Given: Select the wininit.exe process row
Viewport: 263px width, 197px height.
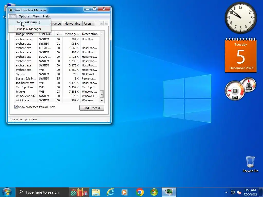Looking at the screenshot, I should [x=57, y=100].
